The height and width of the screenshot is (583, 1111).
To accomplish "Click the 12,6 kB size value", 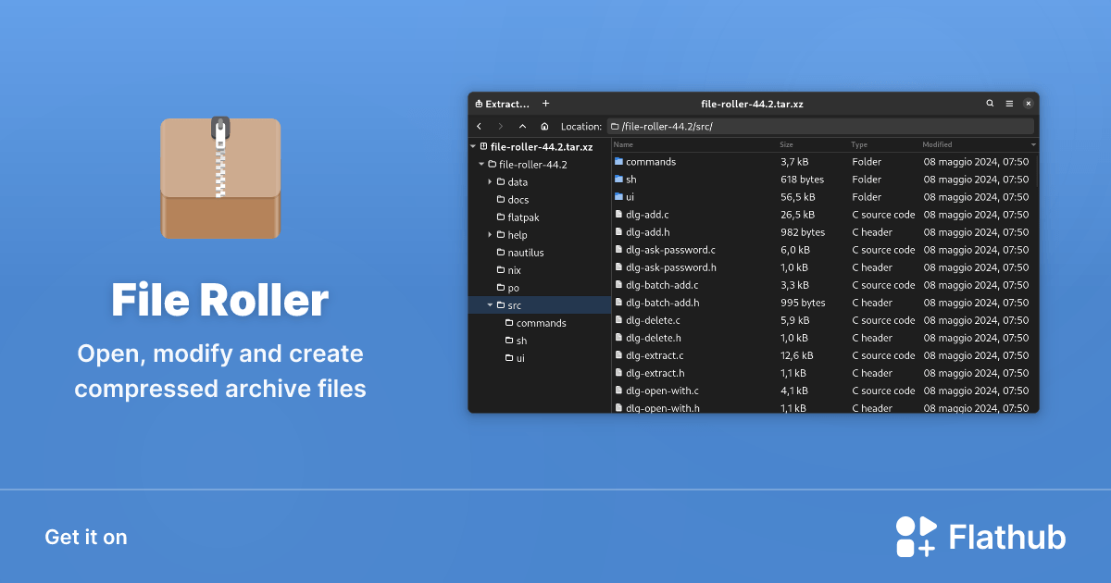I will 797,355.
